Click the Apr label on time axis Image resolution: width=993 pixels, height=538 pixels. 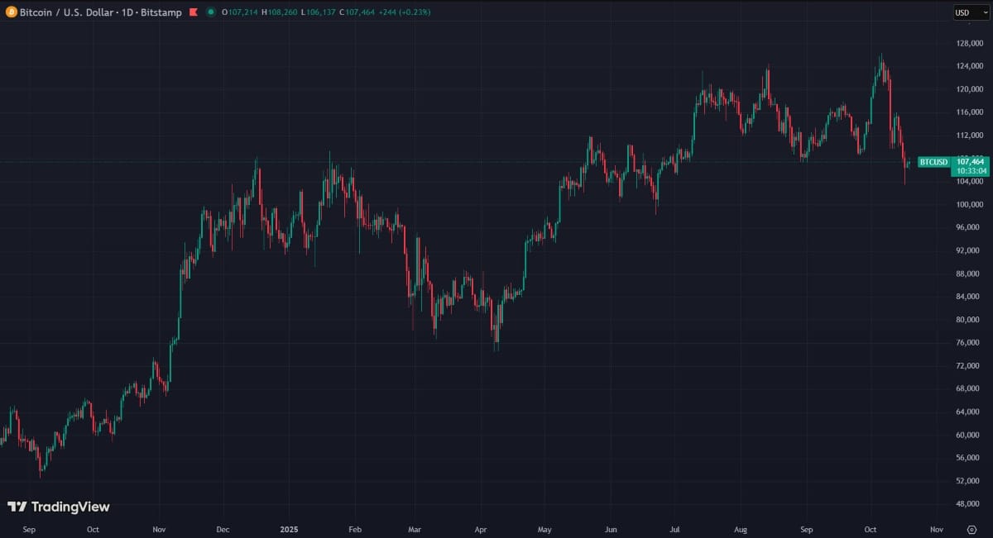point(481,529)
